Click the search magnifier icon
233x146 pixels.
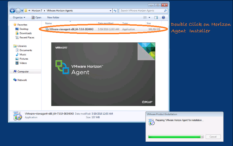(165, 11)
